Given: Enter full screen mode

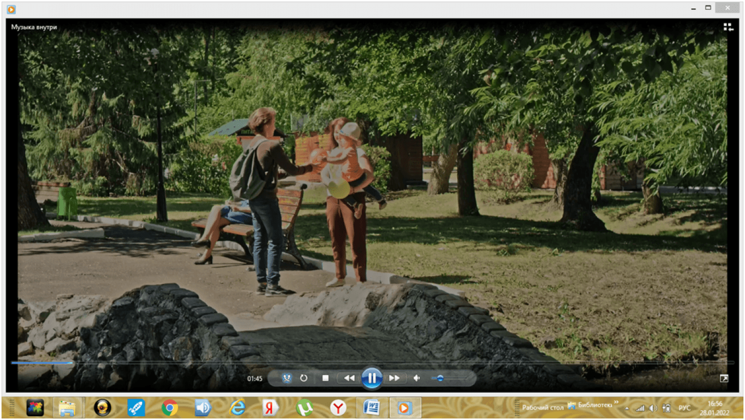Looking at the screenshot, I should click(724, 378).
